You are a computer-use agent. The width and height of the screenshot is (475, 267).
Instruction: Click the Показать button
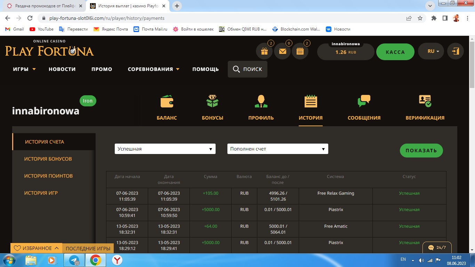421,151
